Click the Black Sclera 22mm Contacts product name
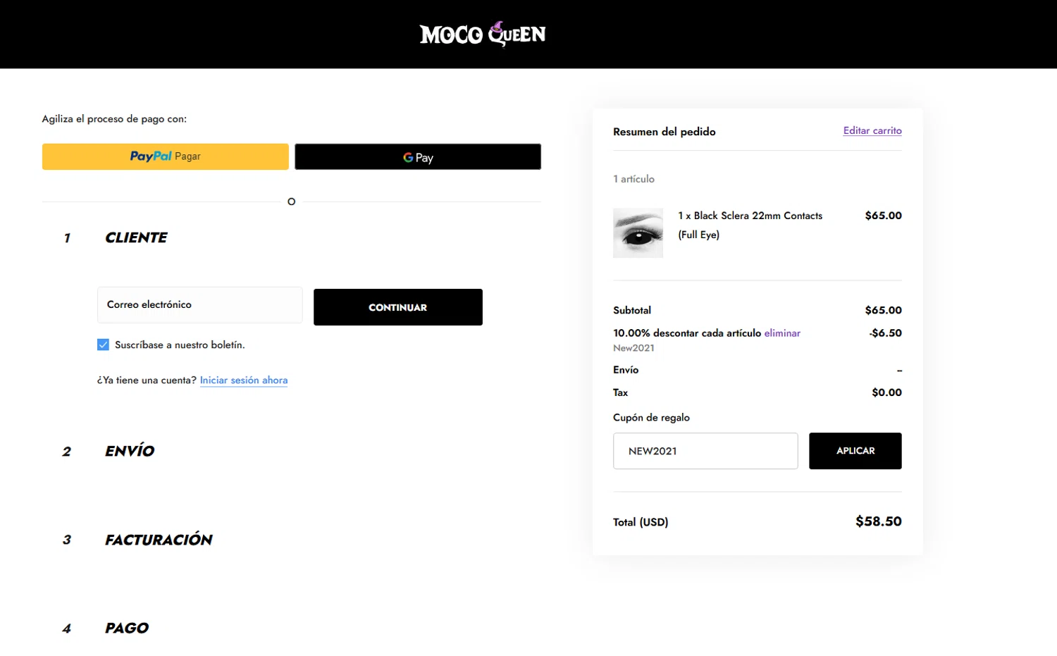Screen dimensions: 1057x656 tap(750, 216)
